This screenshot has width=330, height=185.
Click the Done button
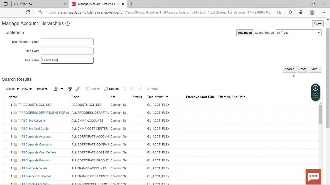[x=318, y=23]
